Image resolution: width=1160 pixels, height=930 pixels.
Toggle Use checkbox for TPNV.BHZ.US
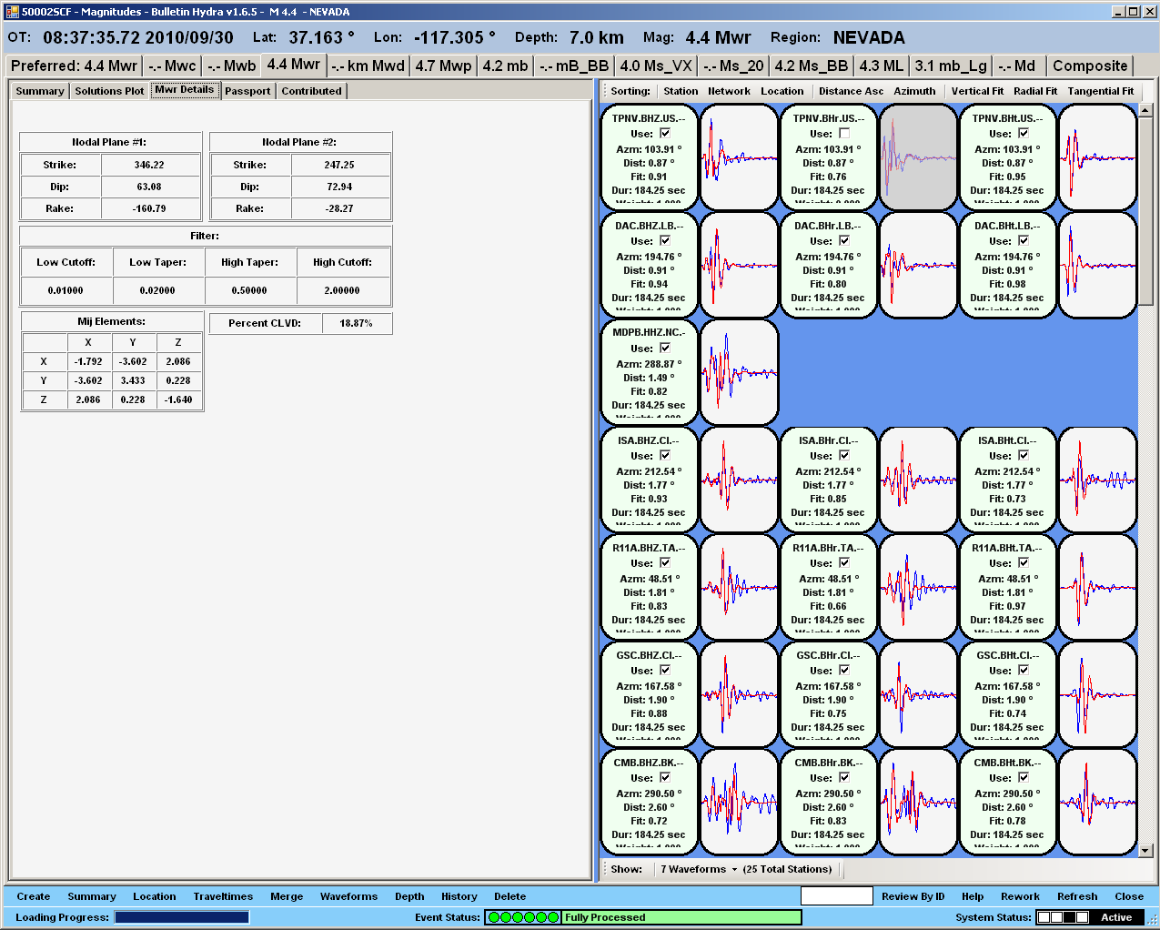pos(665,133)
